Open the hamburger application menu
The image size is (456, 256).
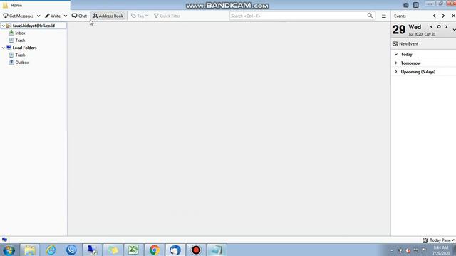click(384, 16)
